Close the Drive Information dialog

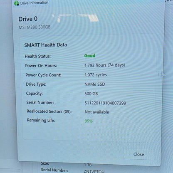138,154
